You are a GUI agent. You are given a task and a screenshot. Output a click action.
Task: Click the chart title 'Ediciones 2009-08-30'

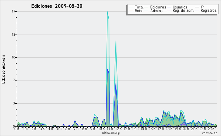click(x=57, y=6)
